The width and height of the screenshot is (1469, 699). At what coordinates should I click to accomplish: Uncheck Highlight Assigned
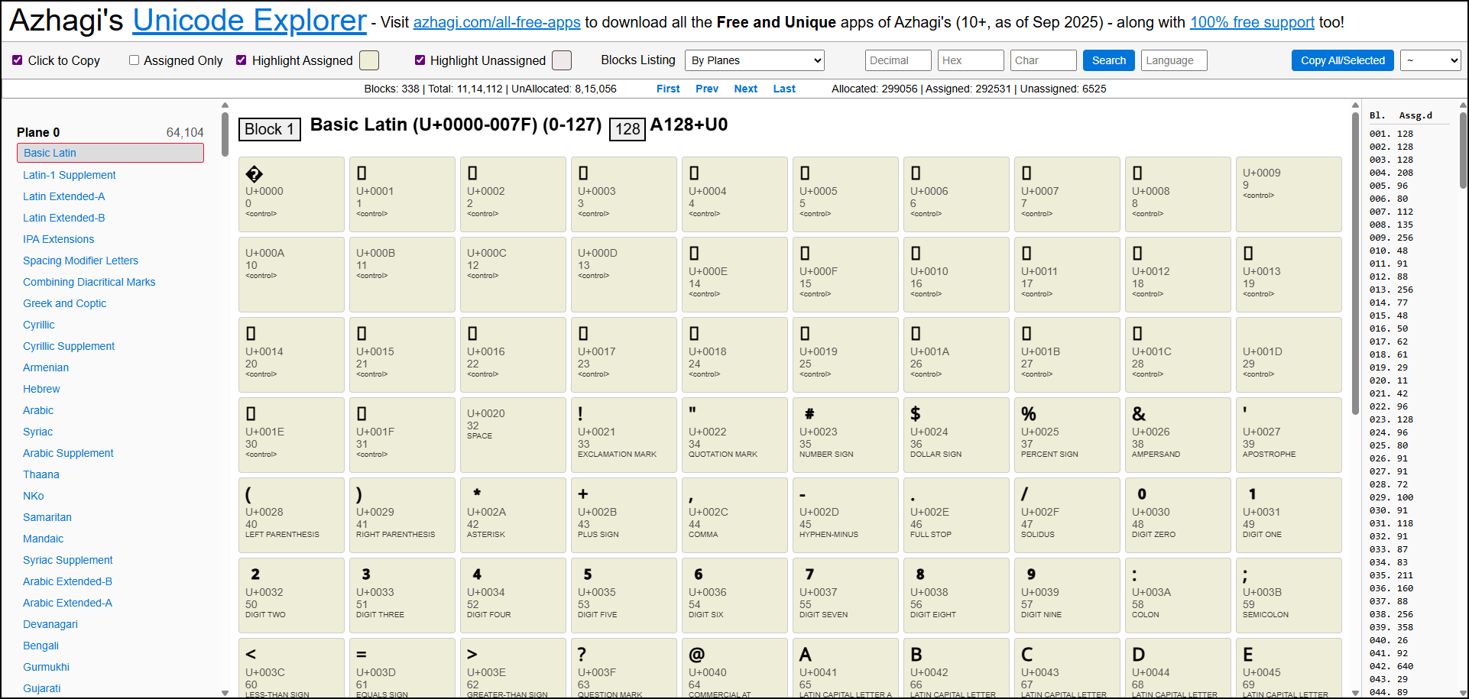(241, 60)
